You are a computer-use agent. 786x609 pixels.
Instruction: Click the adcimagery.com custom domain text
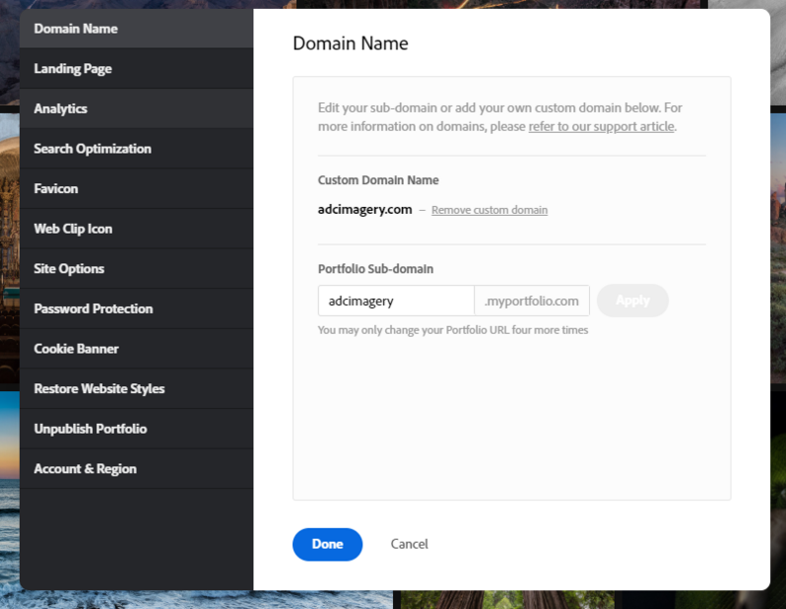(365, 210)
